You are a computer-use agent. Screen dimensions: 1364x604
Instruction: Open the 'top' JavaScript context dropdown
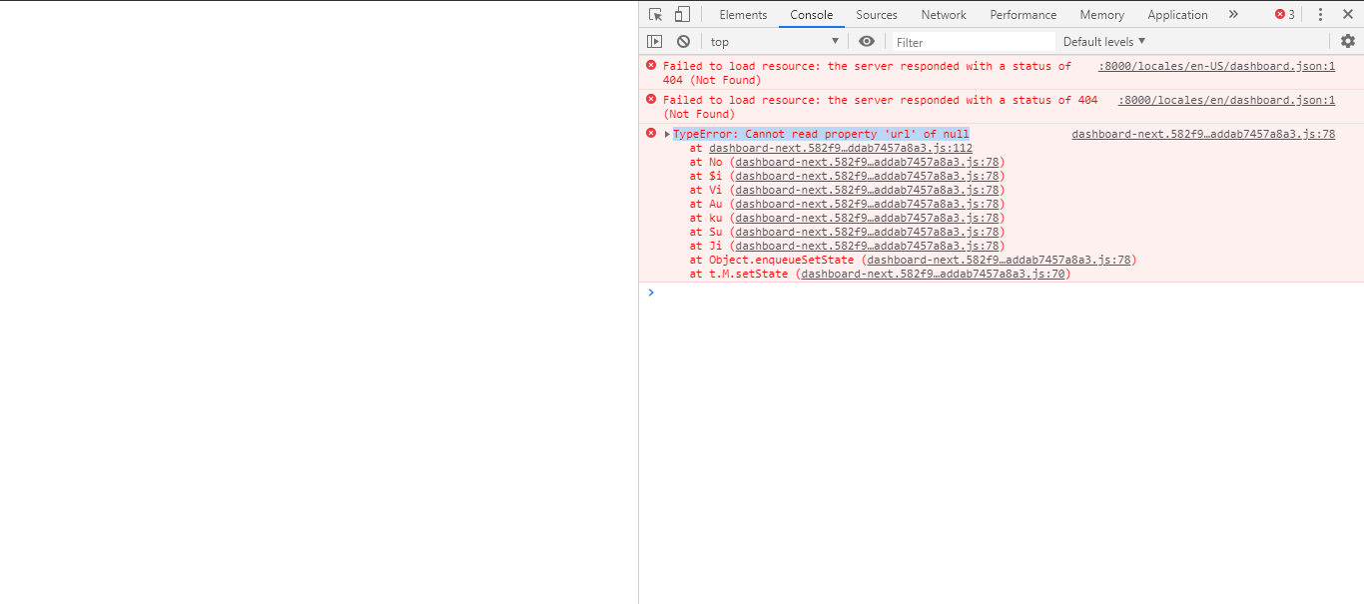tap(775, 41)
